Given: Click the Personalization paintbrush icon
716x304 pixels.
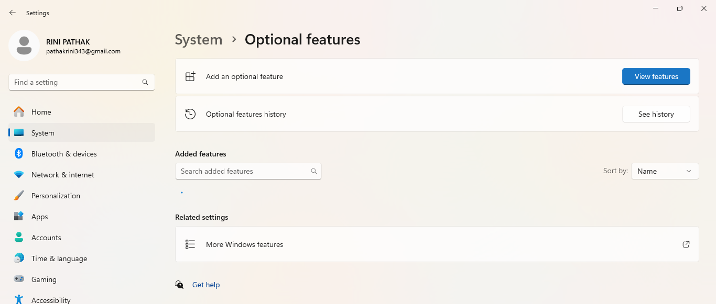Looking at the screenshot, I should 19,196.
